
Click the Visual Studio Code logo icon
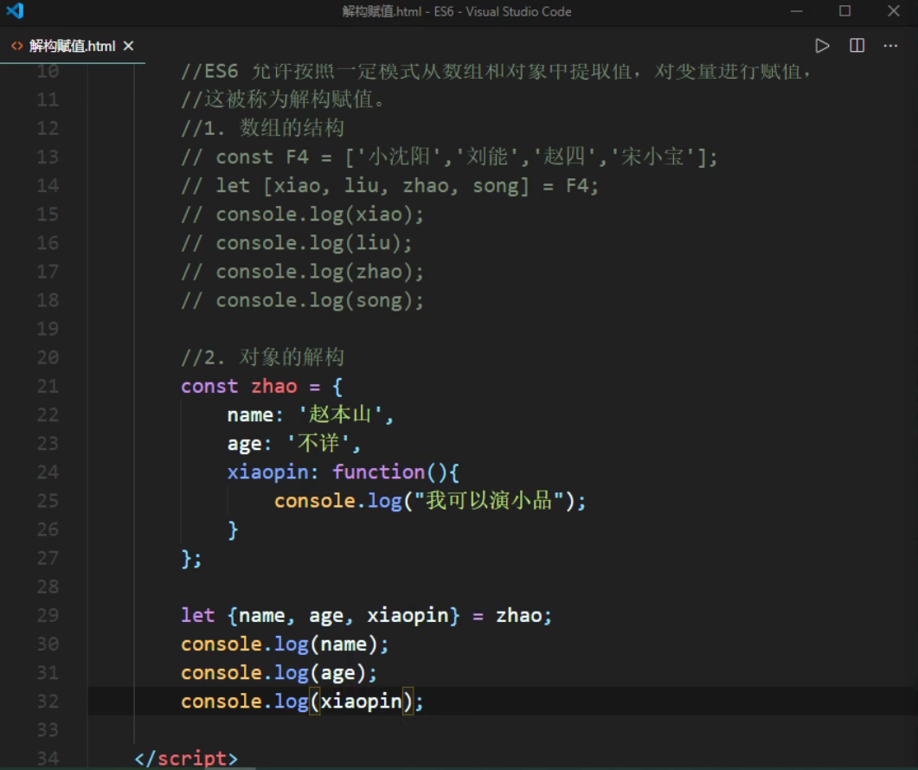(16, 11)
